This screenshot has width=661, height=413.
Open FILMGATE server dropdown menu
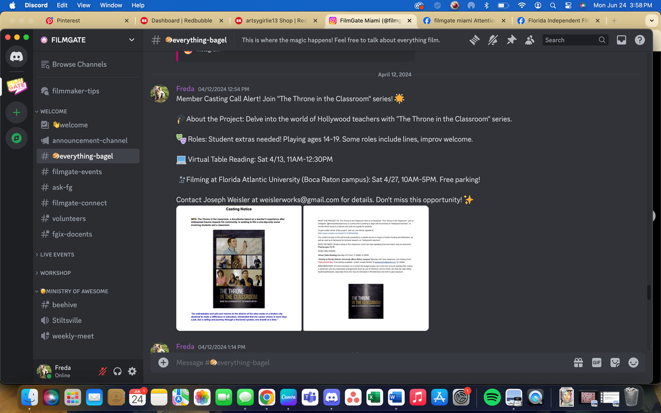[x=131, y=40]
